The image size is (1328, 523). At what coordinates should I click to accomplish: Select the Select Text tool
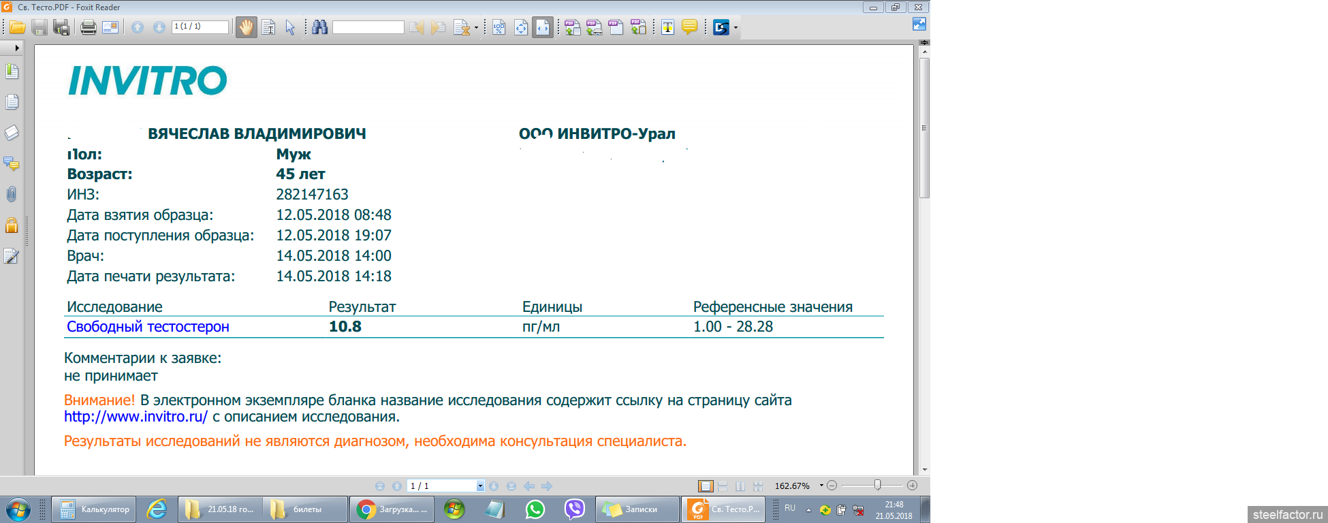[x=268, y=27]
